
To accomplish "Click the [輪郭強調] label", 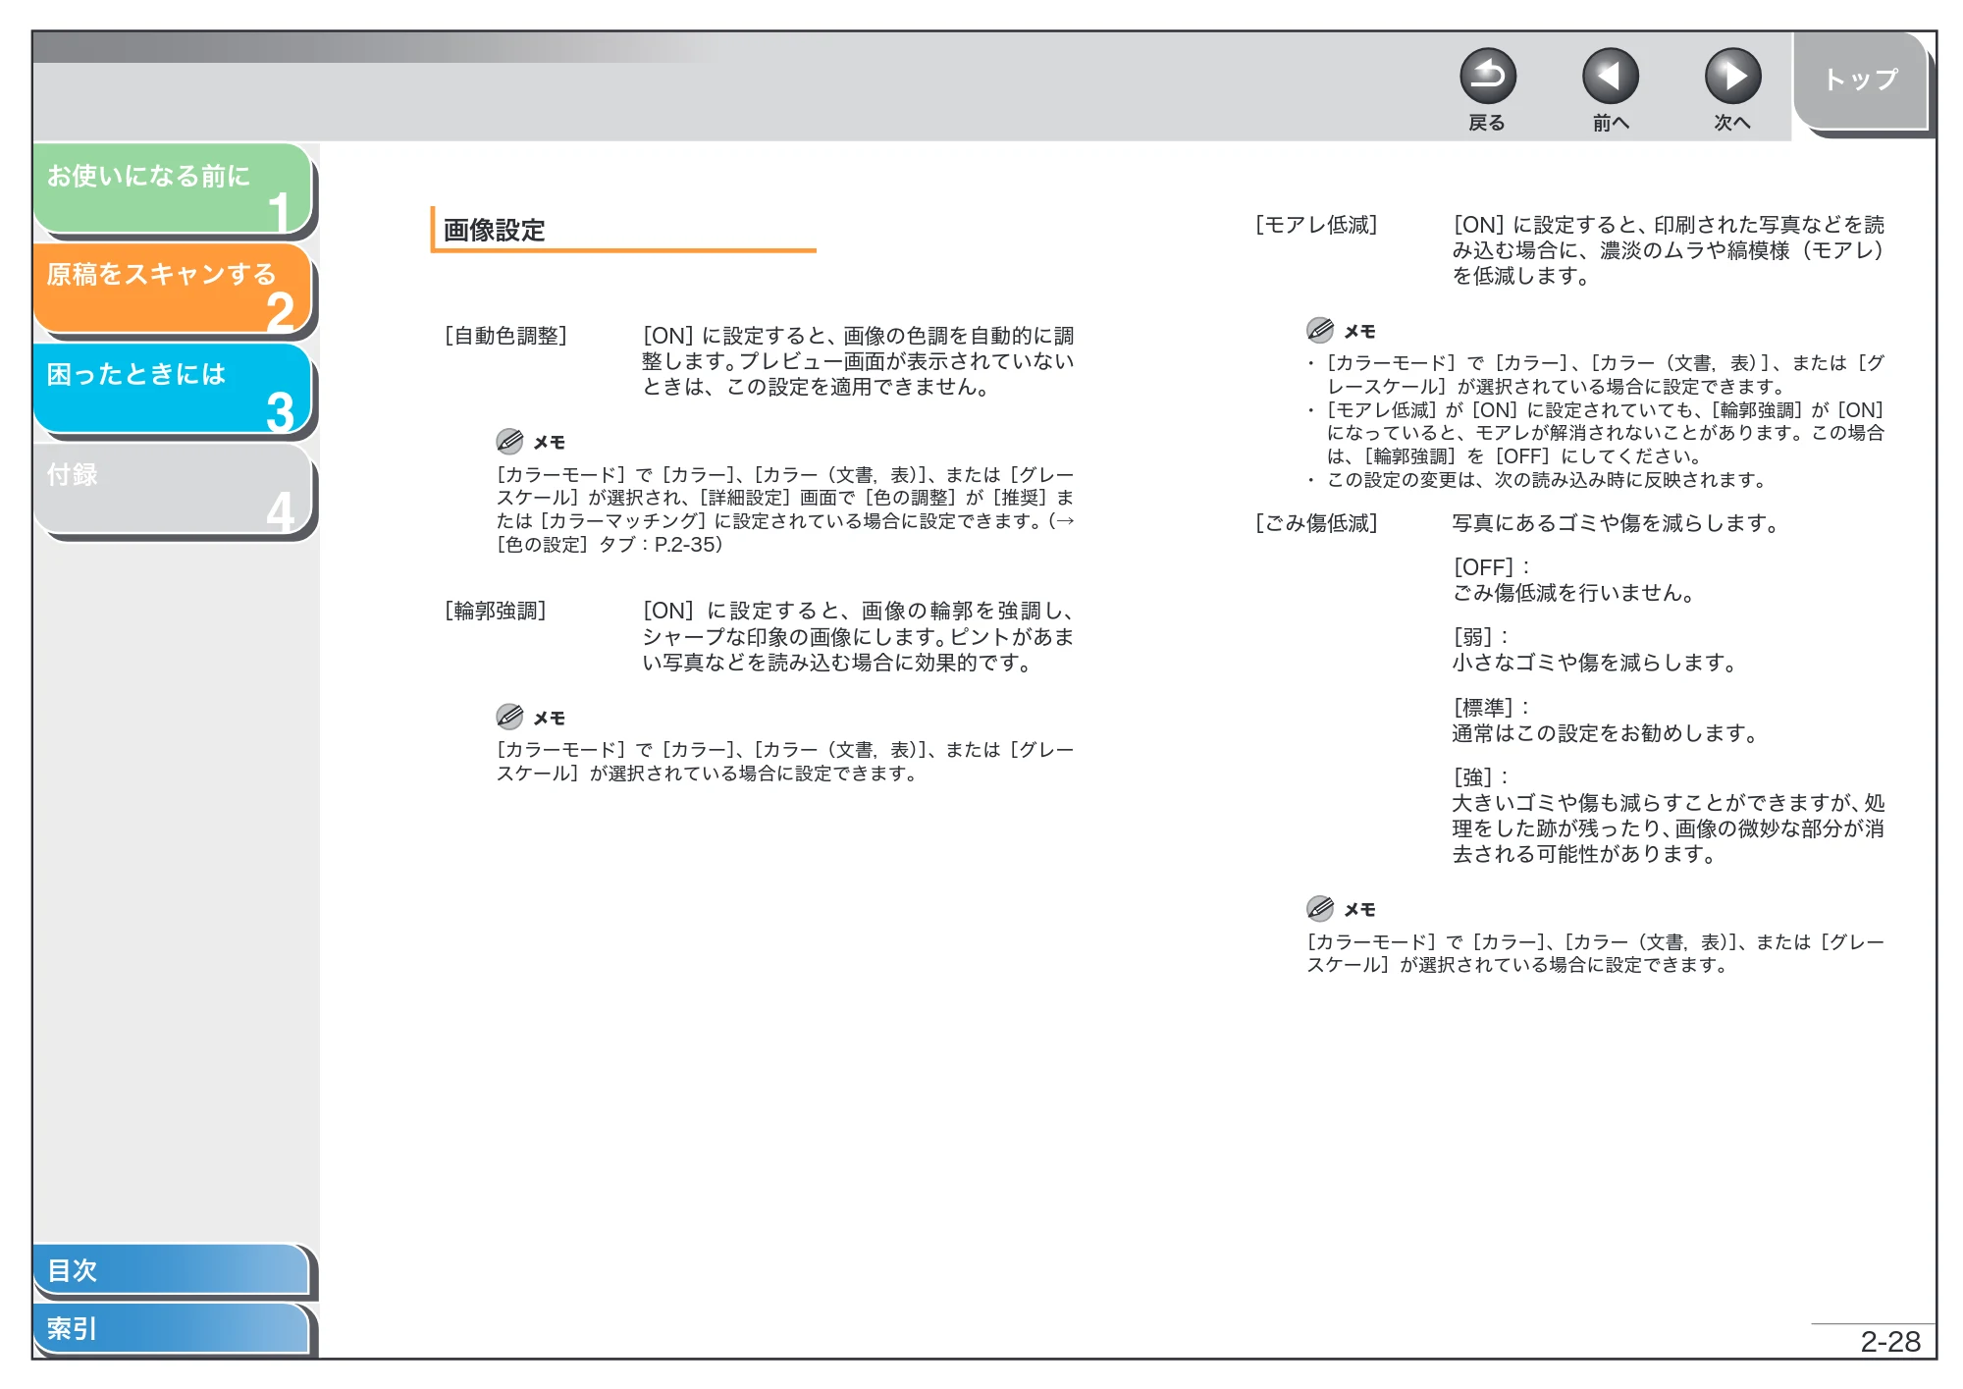I will pos(496,611).
